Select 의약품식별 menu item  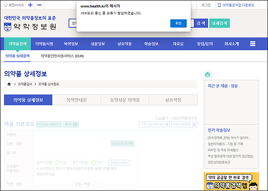pos(44,44)
